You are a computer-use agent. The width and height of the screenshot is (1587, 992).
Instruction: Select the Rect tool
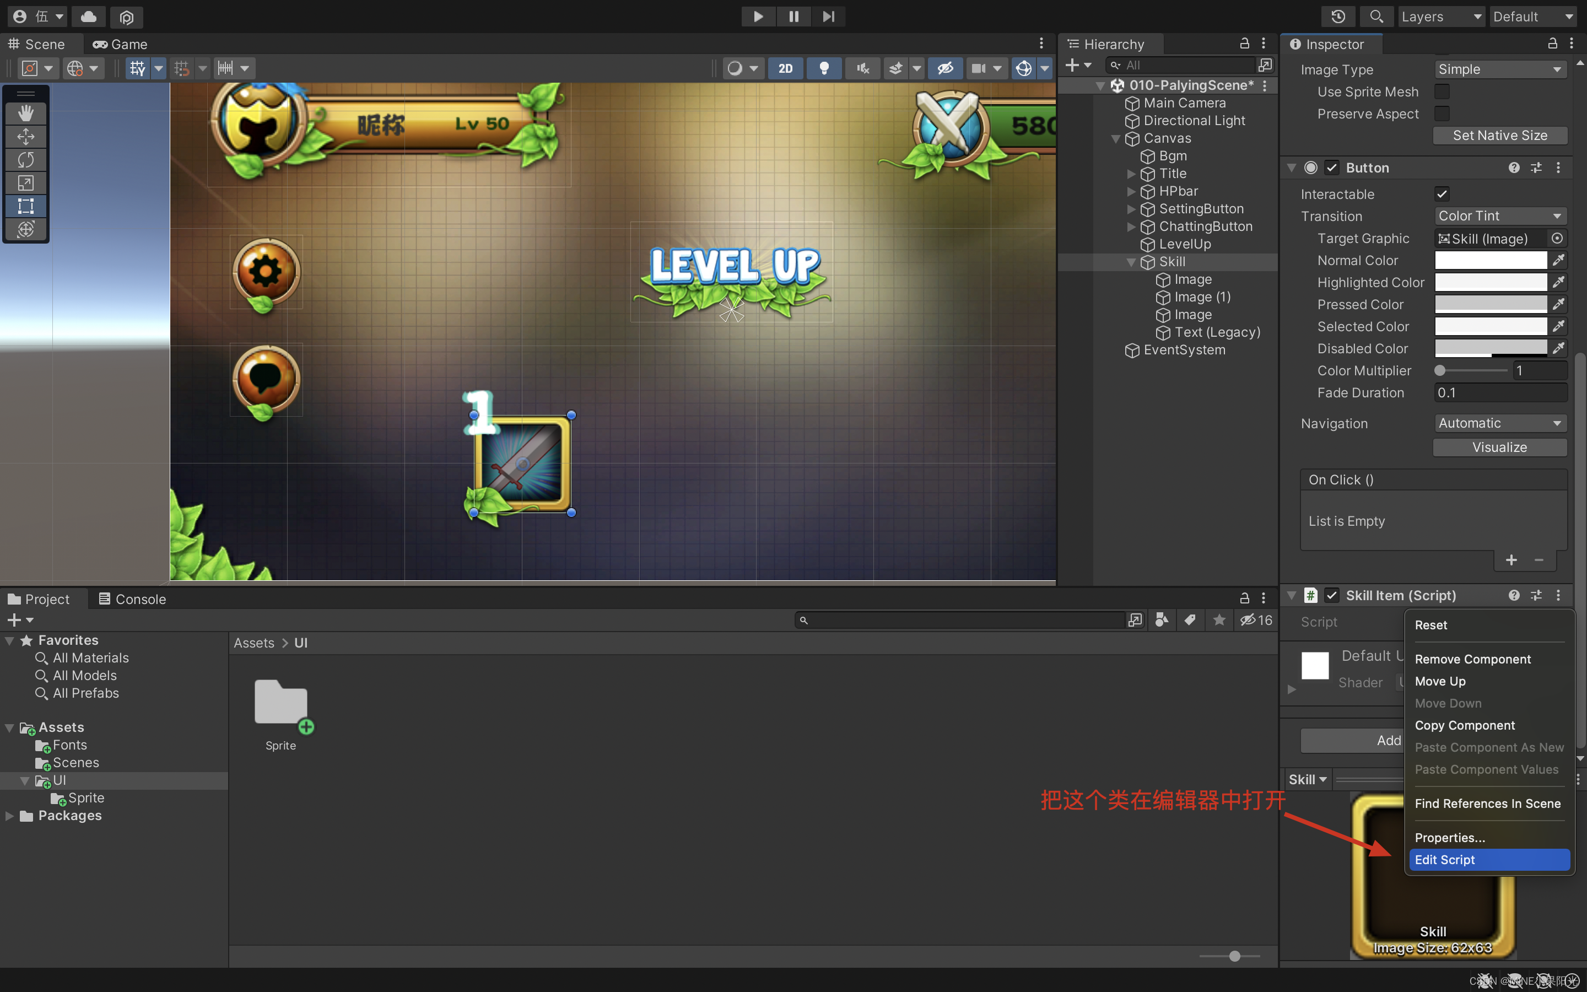(x=25, y=206)
